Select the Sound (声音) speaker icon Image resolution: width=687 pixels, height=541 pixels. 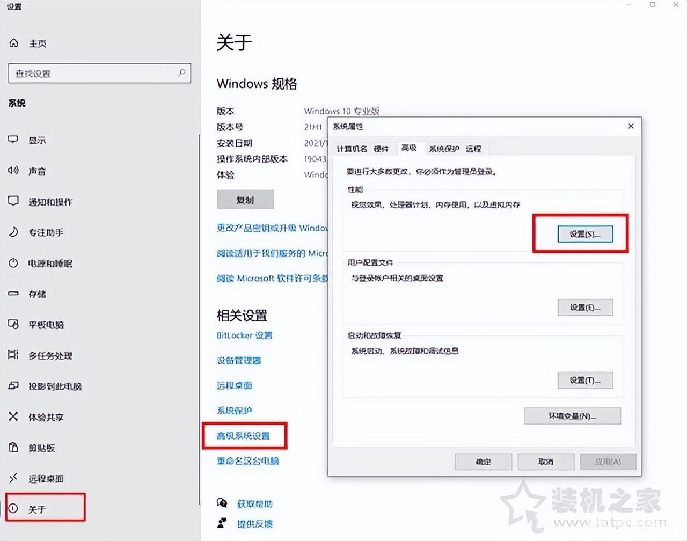click(x=13, y=171)
